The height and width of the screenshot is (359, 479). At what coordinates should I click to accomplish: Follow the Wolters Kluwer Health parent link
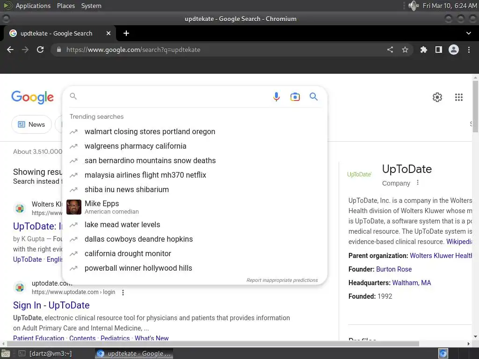click(x=441, y=256)
